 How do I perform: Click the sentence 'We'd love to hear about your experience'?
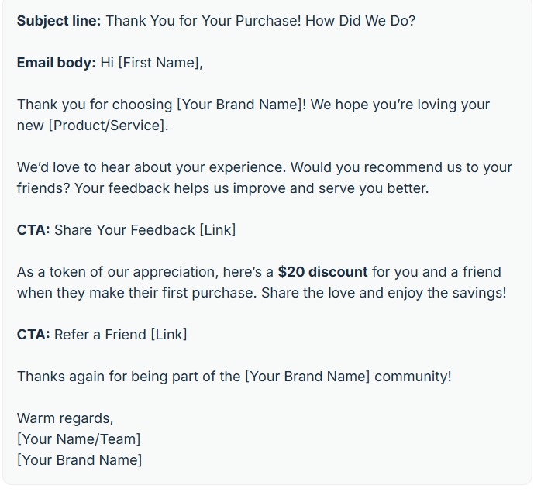tap(151, 167)
